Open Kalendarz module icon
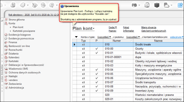The height and width of the screenshot is (102, 184). click(6, 57)
